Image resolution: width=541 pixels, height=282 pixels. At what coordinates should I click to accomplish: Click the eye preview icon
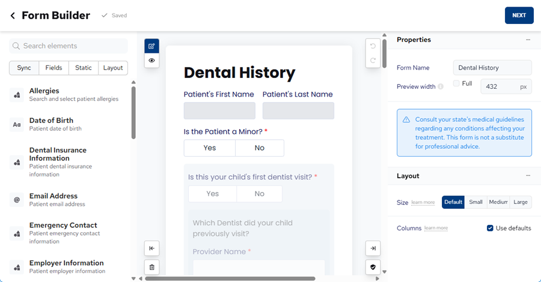point(151,61)
